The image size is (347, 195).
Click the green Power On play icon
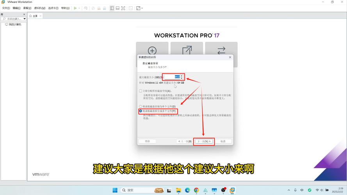click(75, 8)
